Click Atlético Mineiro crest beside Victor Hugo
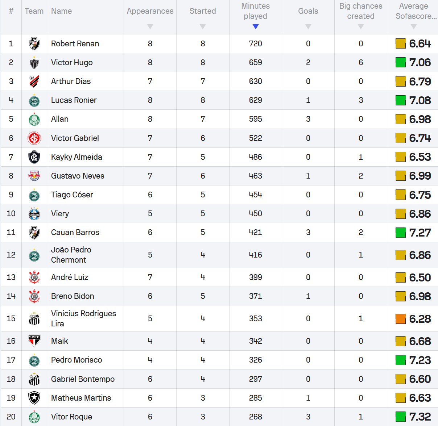438x426 pixels. tap(34, 63)
